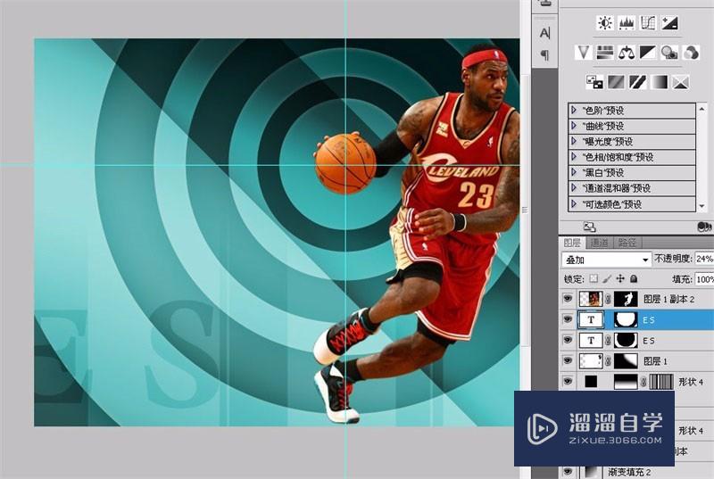The width and height of the screenshot is (714, 479).
Task: Add a Selective Color adjustment
Action: click(x=680, y=82)
